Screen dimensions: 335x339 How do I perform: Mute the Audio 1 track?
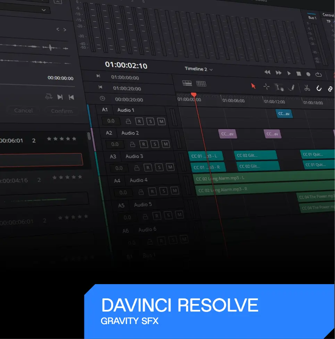point(161,122)
